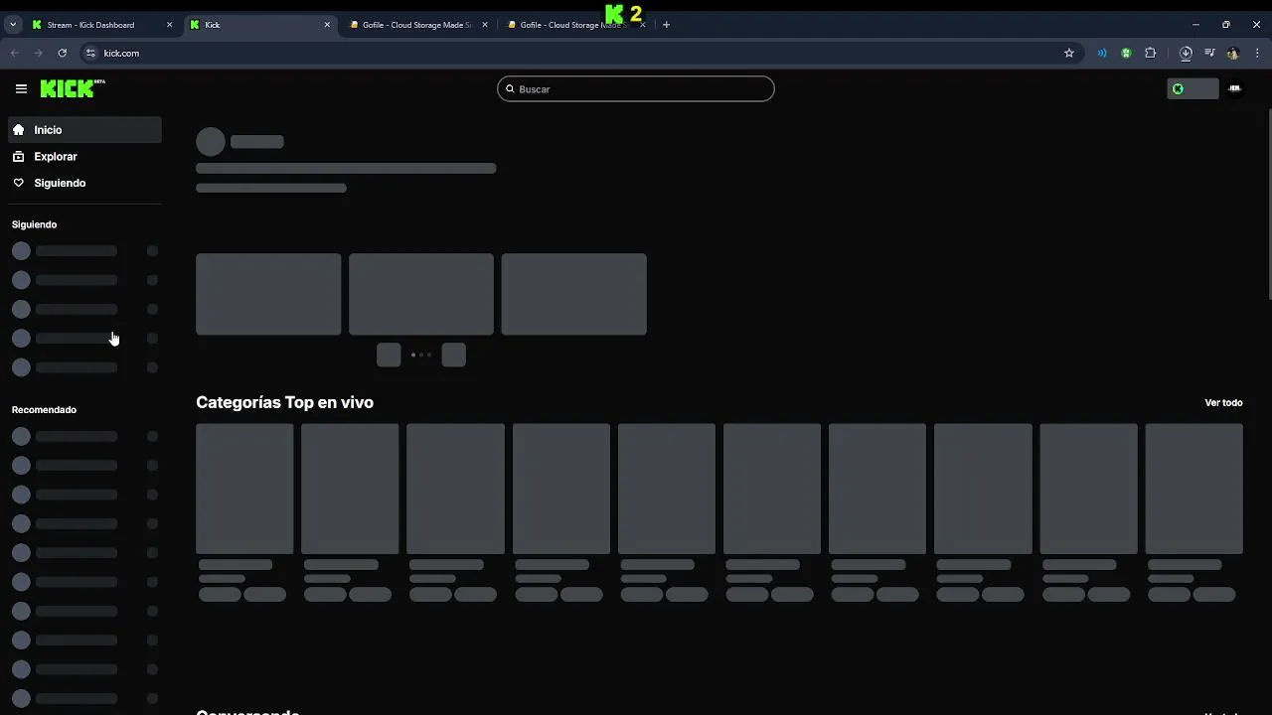Open the media controls music-note icon
The height and width of the screenshot is (715, 1272).
[x=1209, y=53]
